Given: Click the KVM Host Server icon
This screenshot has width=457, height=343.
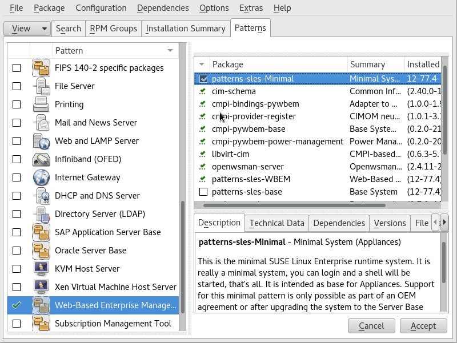Looking at the screenshot, I should coord(41,269).
